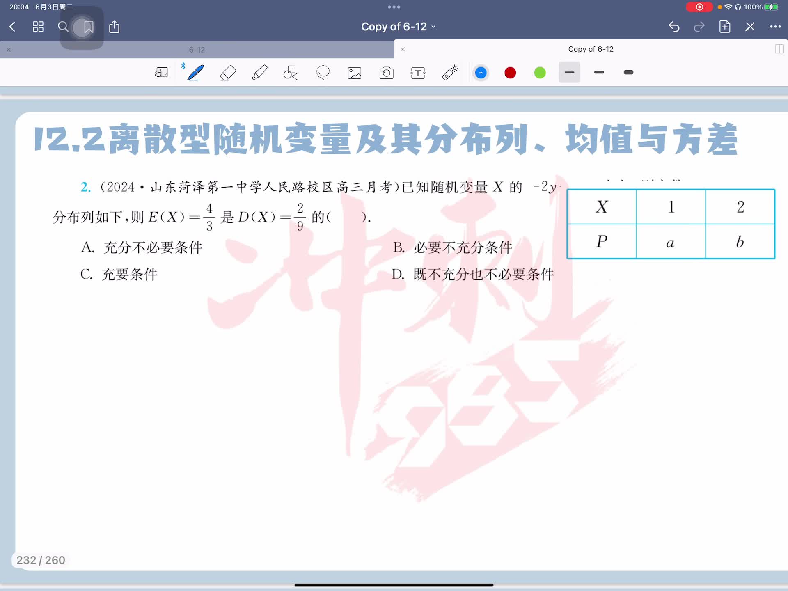Select the Lasso selection tool
788x591 pixels.
click(x=323, y=73)
